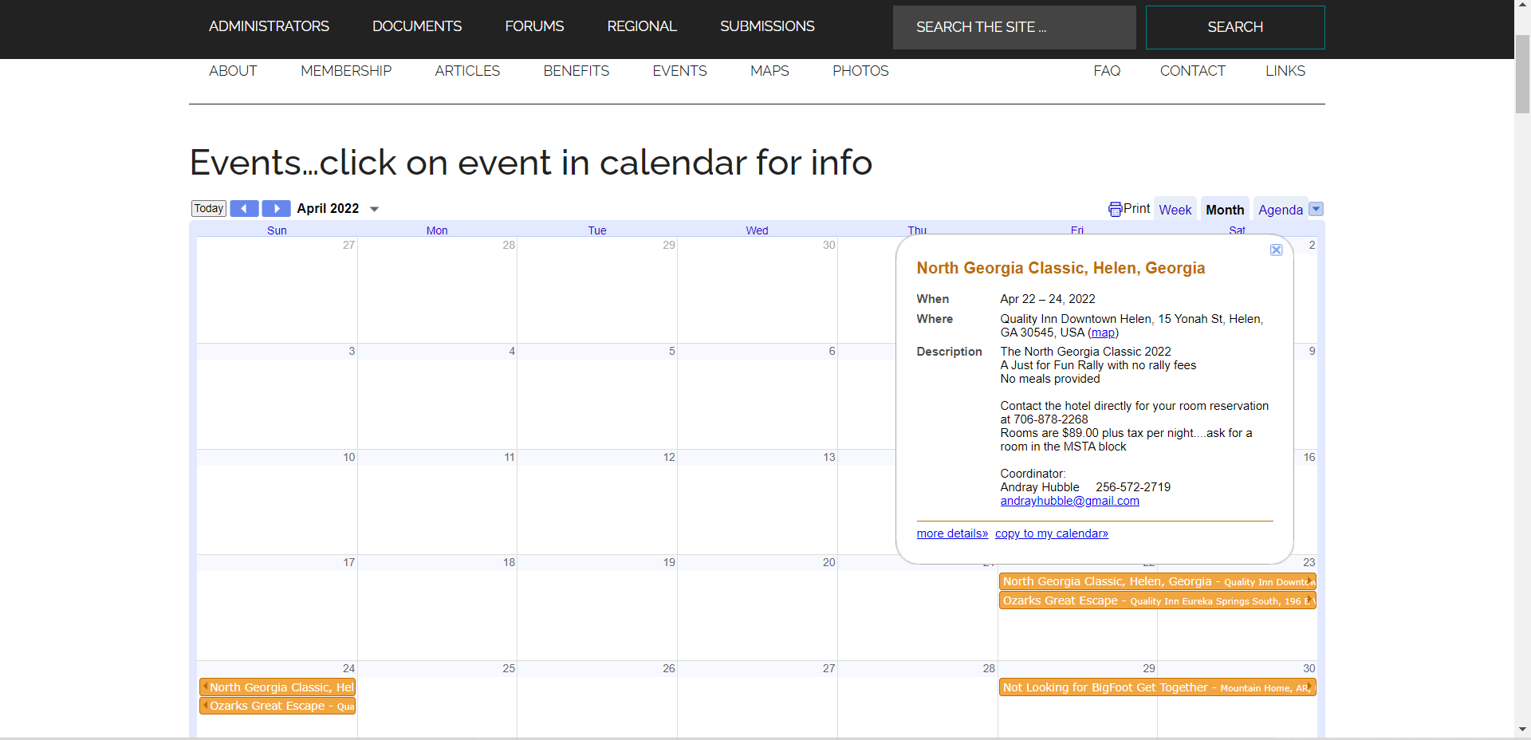Click the andrayhubble@gmail.com email link
Viewport: 1531px width, 740px height.
point(1069,501)
